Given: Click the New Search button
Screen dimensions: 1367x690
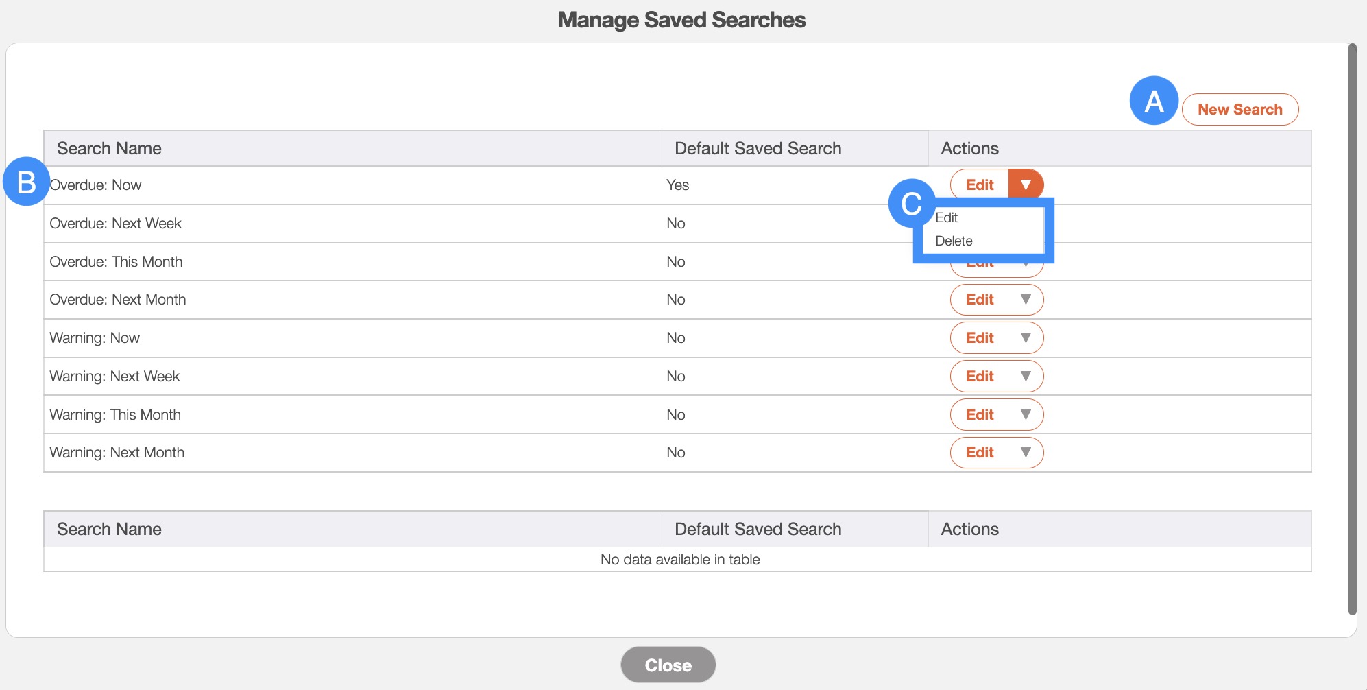Looking at the screenshot, I should click(x=1239, y=110).
